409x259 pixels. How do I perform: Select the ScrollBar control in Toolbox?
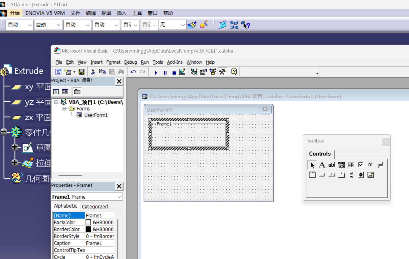tap(351, 175)
